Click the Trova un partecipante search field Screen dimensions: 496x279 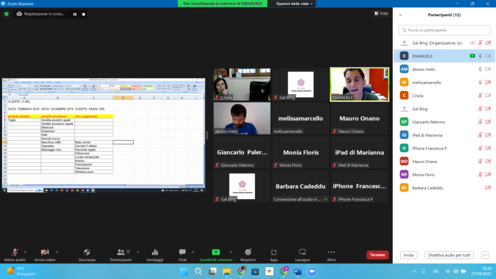[x=444, y=30]
